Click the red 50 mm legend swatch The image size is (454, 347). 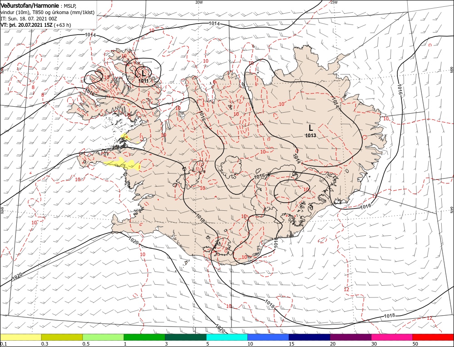click(433, 337)
